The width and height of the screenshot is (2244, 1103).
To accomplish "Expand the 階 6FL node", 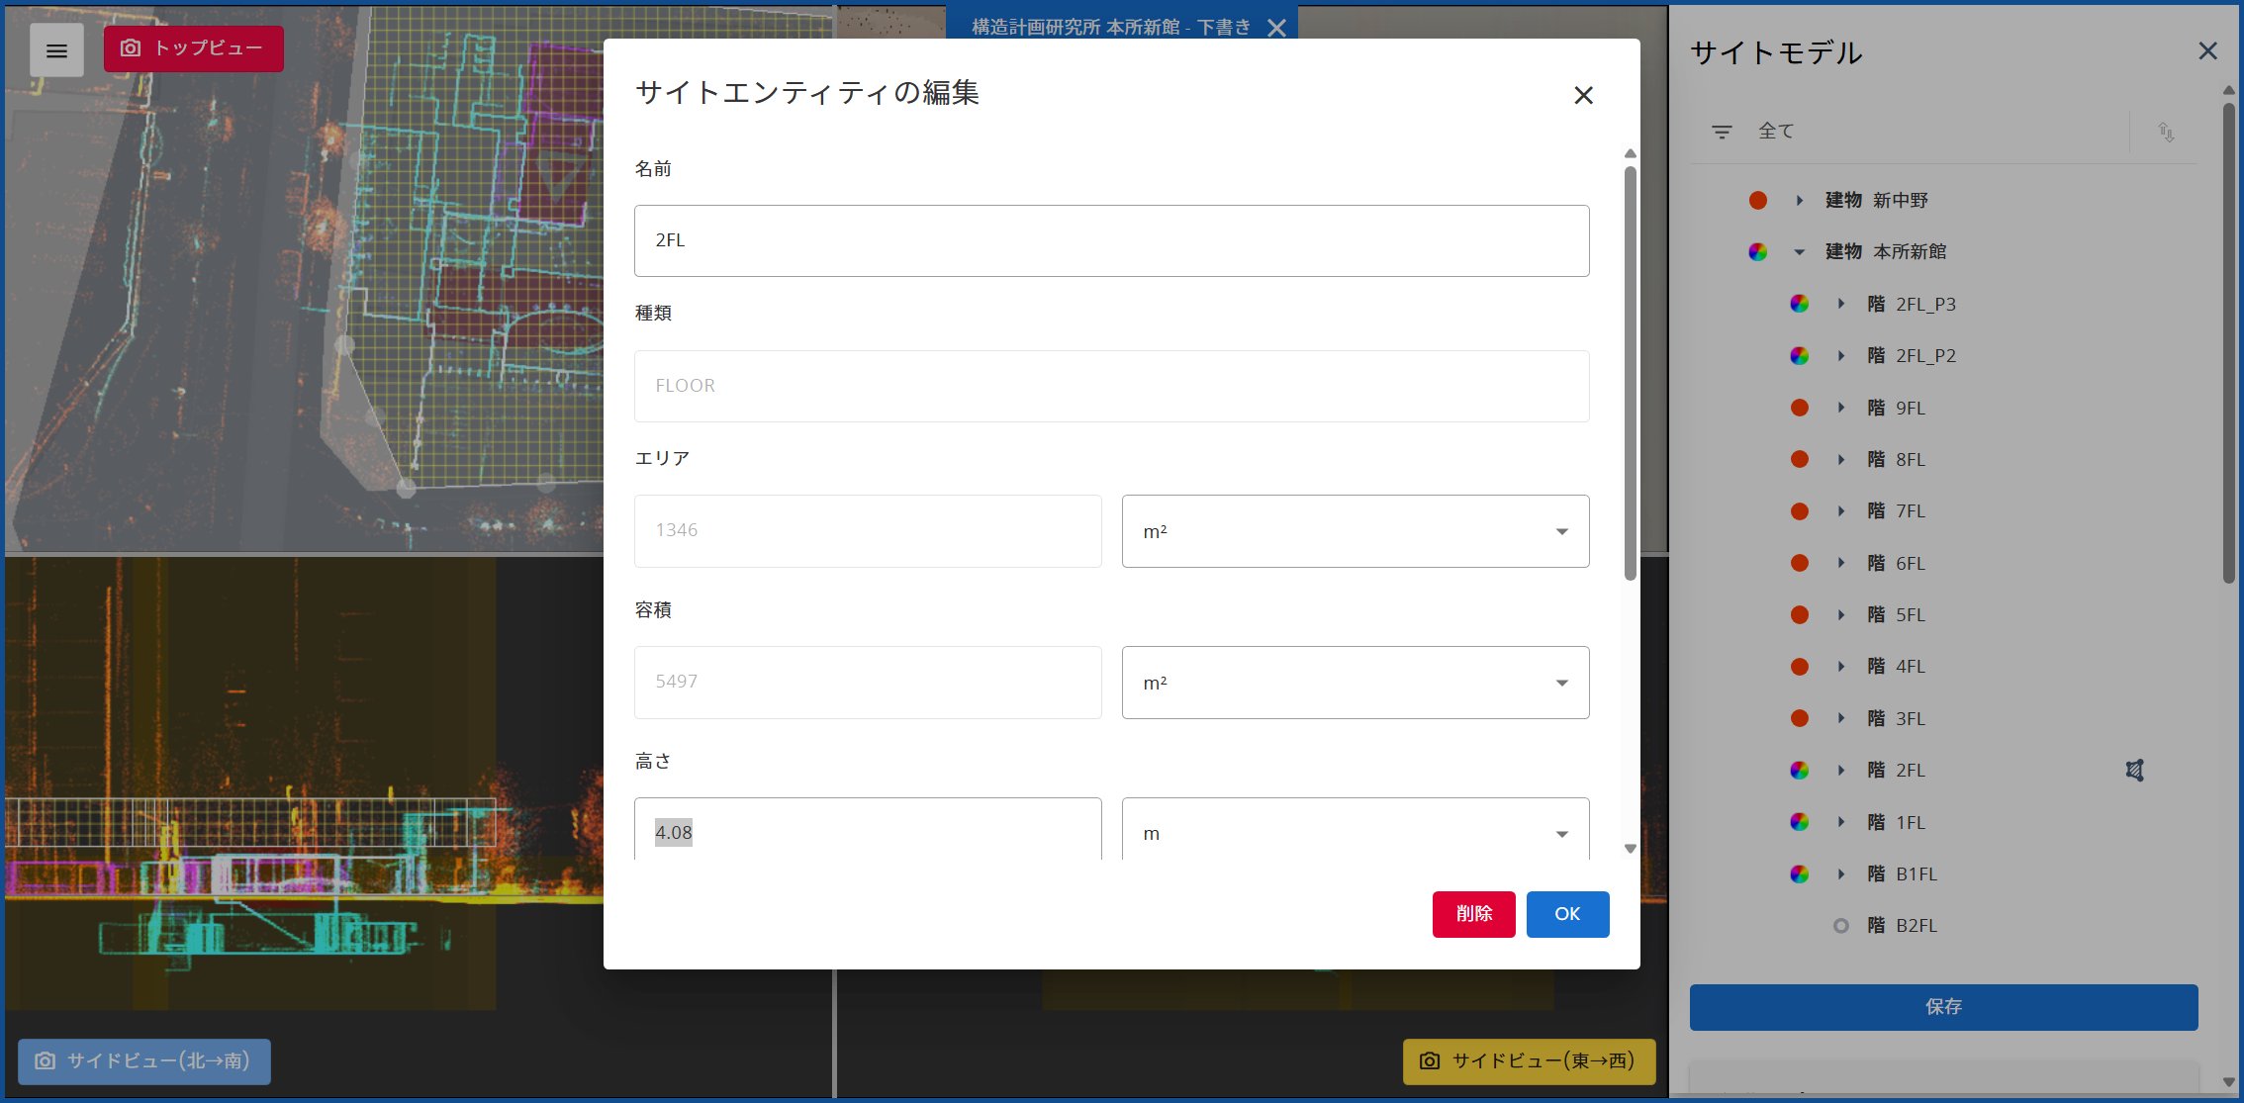I will (1841, 563).
